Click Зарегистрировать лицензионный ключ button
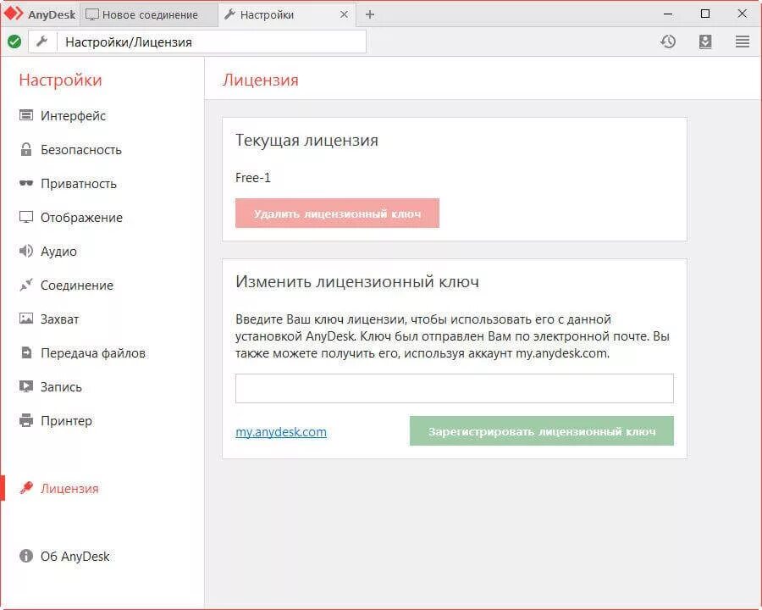Viewport: 762px width, 610px height. [542, 431]
